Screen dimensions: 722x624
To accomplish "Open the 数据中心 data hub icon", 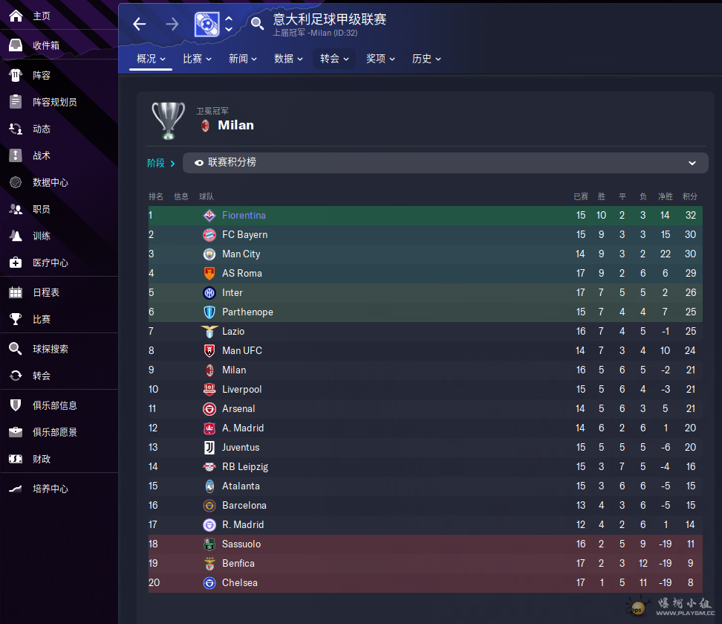I will tap(16, 182).
